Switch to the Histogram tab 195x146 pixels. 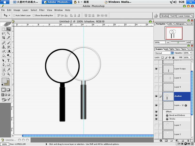(x=180, y=24)
